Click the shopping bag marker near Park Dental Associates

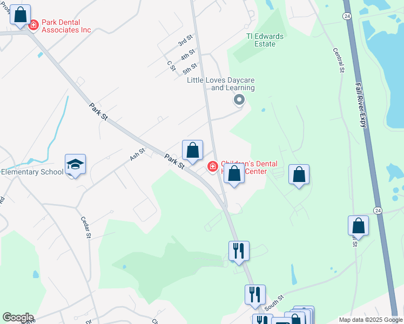[21, 16]
